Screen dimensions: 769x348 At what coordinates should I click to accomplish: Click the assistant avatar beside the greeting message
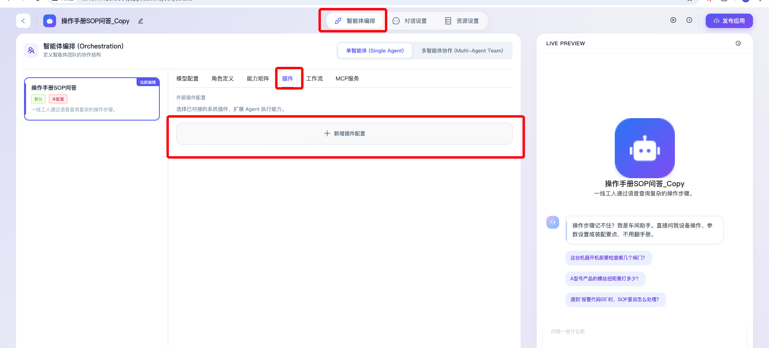(553, 222)
